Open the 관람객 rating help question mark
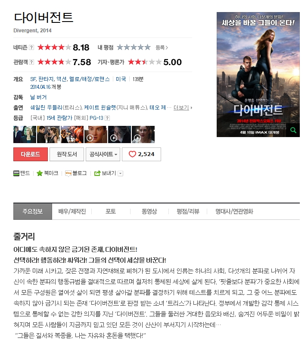Image resolution: width=308 pixels, height=347 pixels. tap(31, 62)
